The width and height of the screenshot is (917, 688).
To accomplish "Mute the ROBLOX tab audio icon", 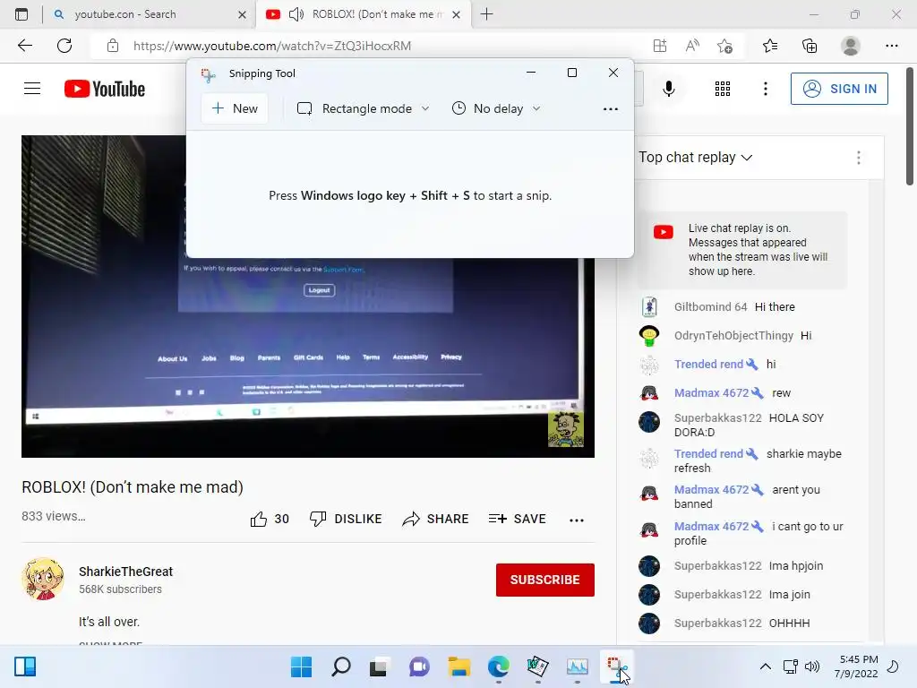I will (296, 14).
